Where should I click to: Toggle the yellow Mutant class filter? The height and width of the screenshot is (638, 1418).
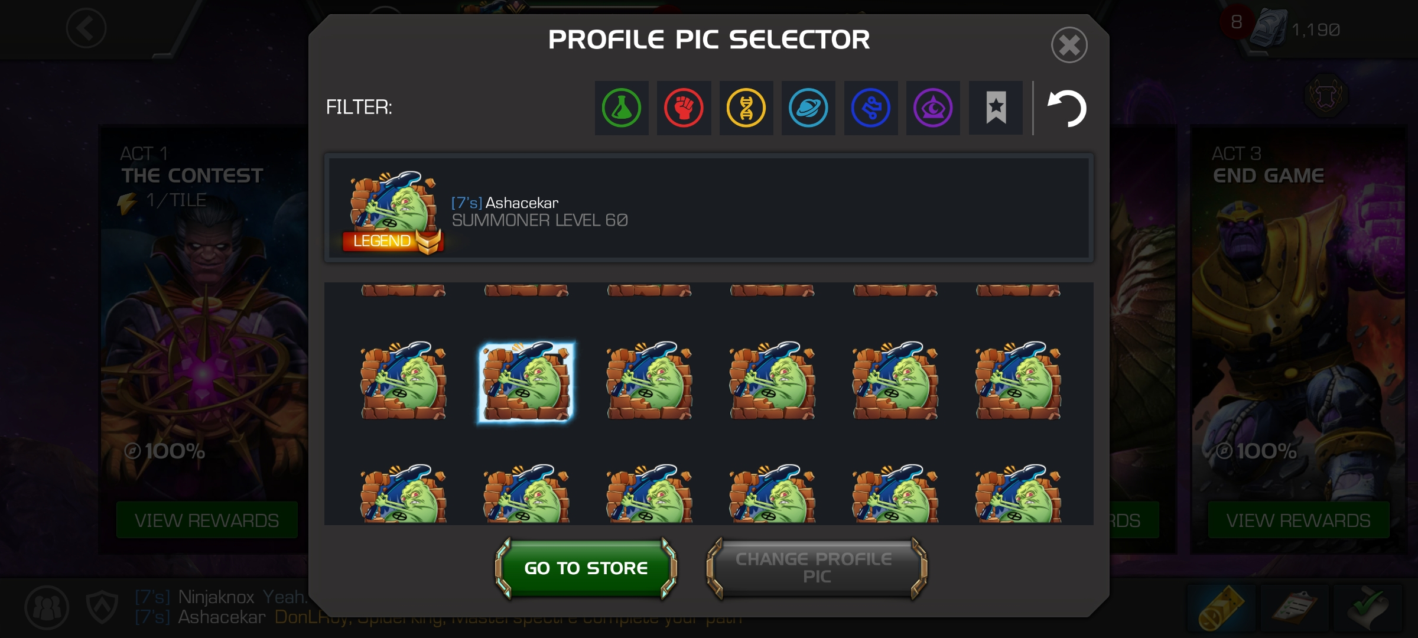click(x=746, y=108)
